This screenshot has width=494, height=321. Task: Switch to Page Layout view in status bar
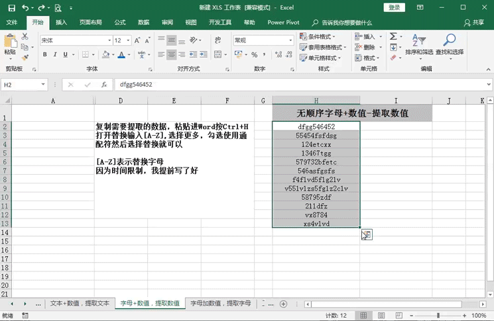click(381, 315)
